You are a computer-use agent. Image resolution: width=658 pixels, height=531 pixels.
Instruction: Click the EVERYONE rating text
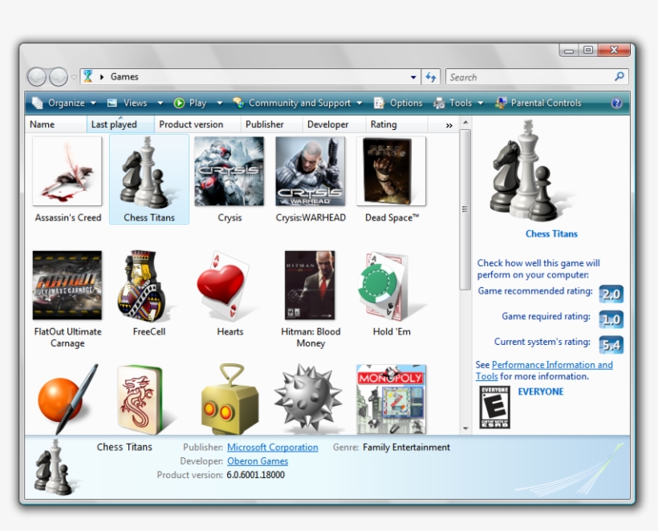541,391
